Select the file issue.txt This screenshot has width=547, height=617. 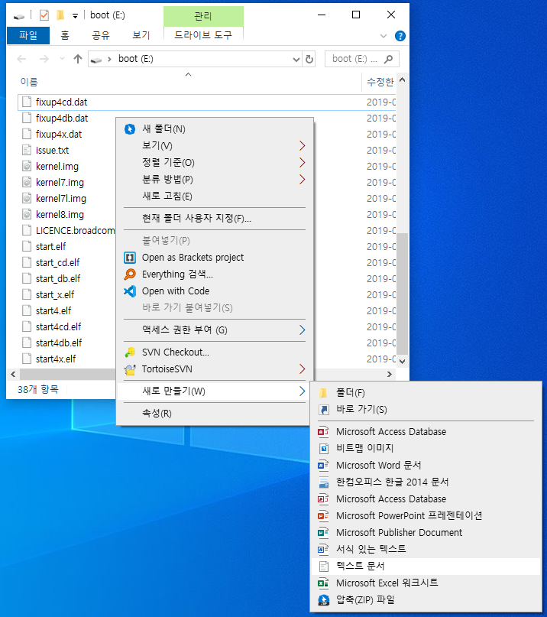click(x=52, y=151)
